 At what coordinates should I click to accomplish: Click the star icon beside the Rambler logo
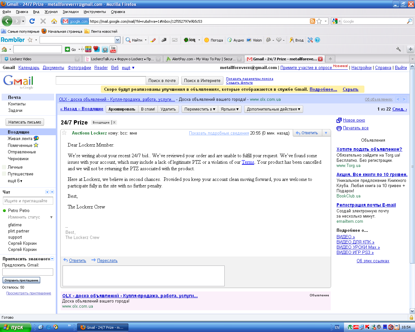30,40
